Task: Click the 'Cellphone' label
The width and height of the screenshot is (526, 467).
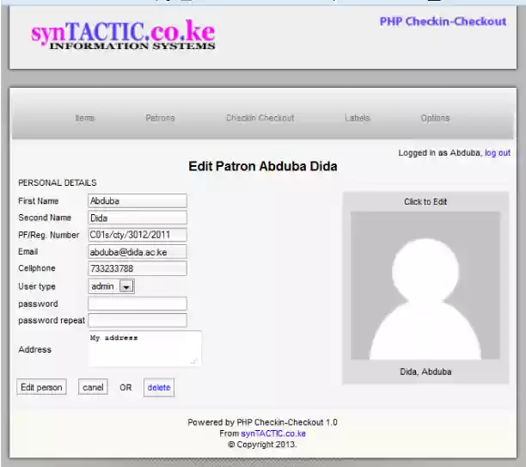Action: coord(37,268)
